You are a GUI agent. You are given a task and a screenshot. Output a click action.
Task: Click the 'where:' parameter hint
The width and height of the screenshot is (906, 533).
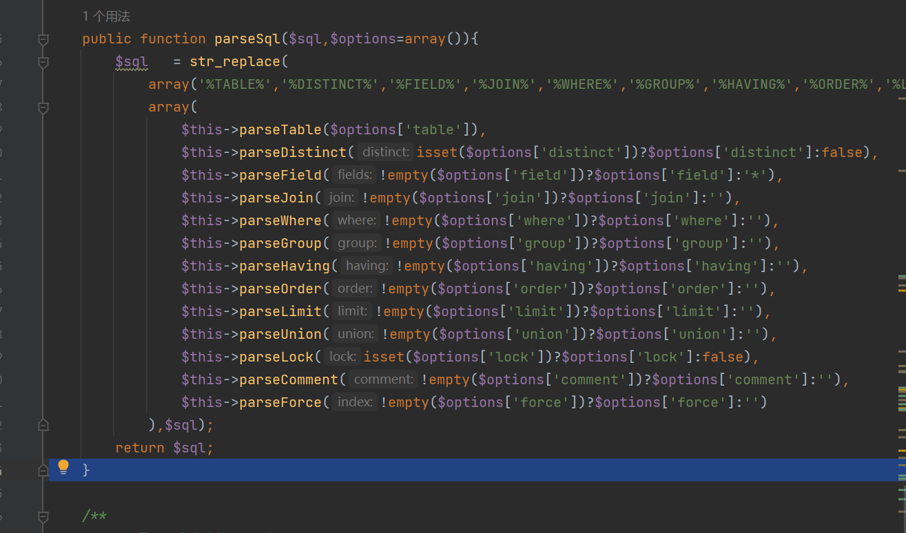[356, 220]
